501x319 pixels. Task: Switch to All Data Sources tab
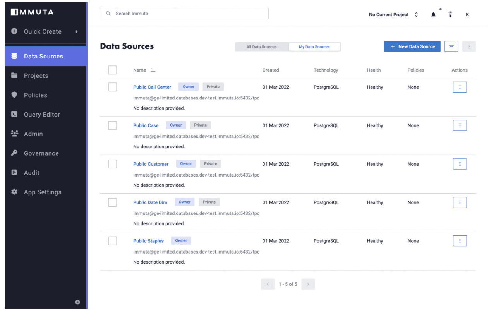tap(262, 47)
